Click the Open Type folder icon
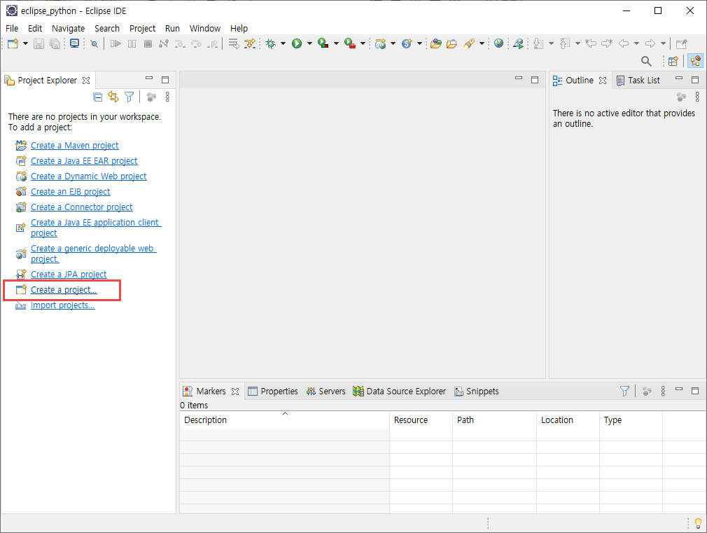 coord(435,44)
